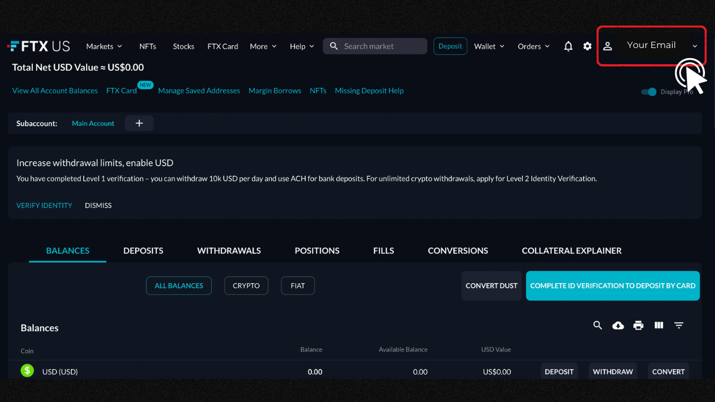This screenshot has width=715, height=402.
Task: Toggle the Display Pro switch
Action: point(649,92)
